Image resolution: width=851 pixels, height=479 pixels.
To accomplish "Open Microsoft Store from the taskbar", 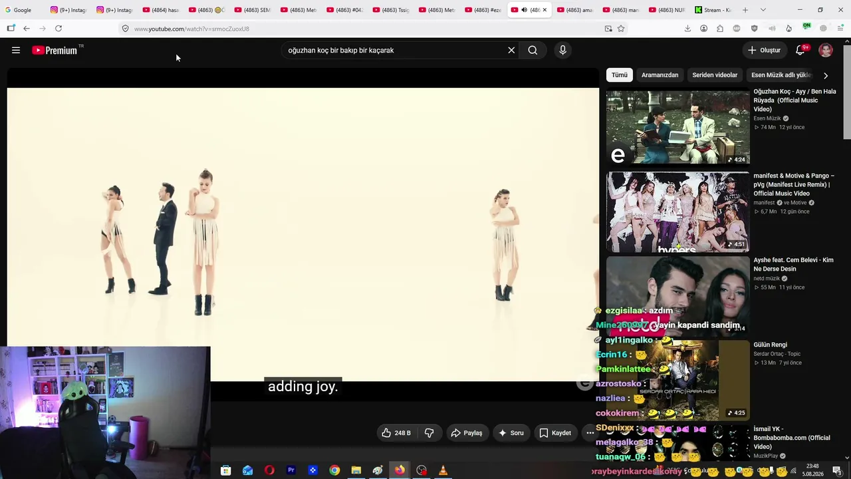I will coord(226,470).
